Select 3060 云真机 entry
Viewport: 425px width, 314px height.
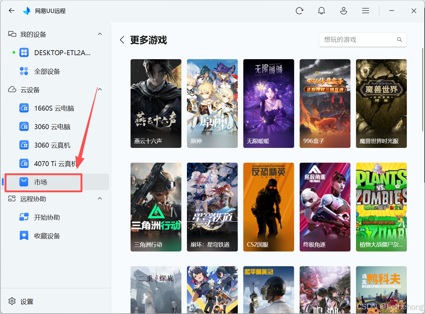[x=55, y=145]
